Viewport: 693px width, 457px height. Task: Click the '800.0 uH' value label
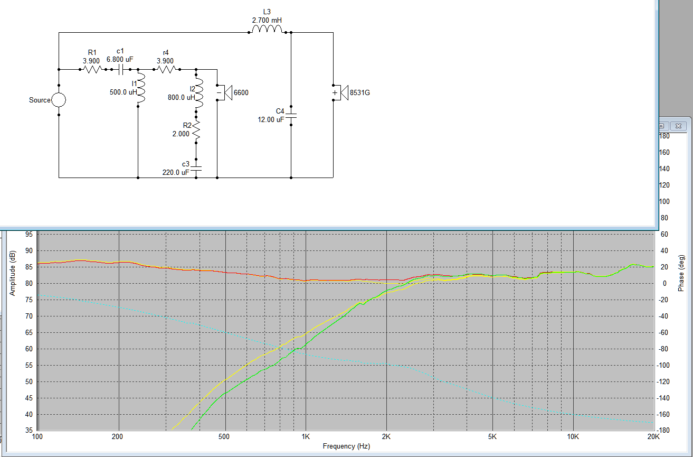(181, 97)
